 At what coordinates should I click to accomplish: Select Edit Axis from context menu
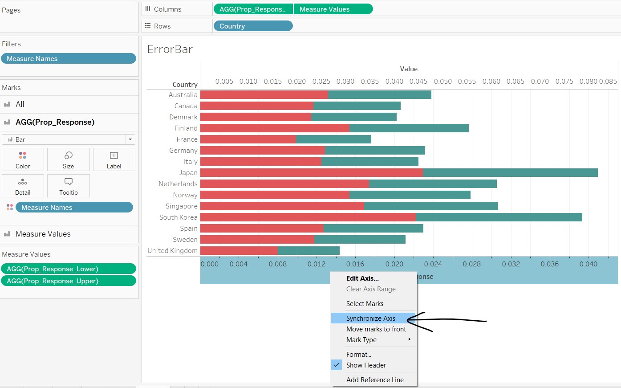[362, 278]
